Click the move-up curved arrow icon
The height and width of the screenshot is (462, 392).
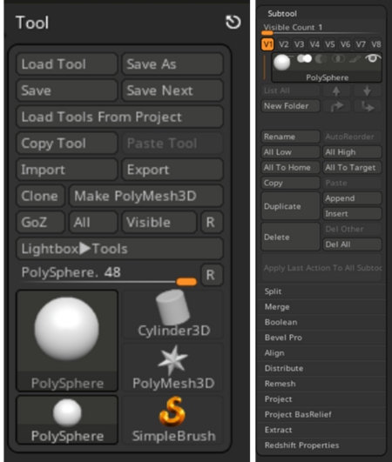pyautogui.click(x=336, y=106)
